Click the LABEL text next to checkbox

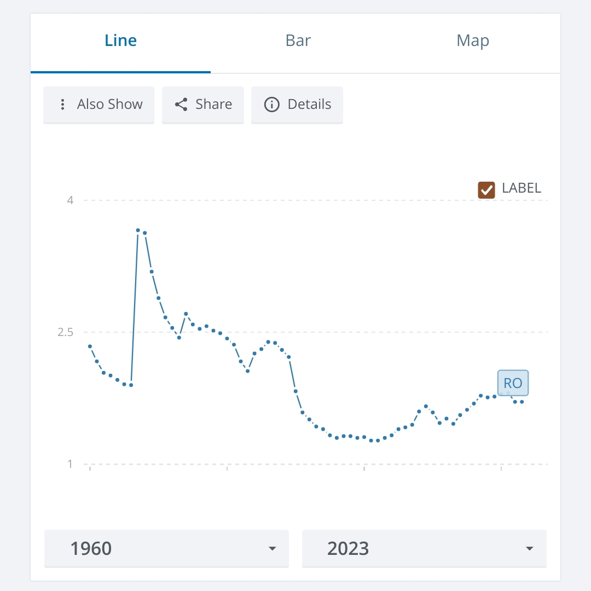click(x=522, y=188)
